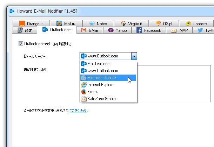Screen dimensions: 214x147
Task: Click the GMail M icon
Action: [x=84, y=30]
